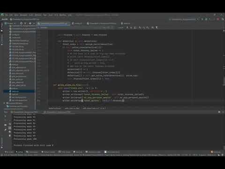
Task: Expand the External Libraries tree node
Action: click(4, 103)
